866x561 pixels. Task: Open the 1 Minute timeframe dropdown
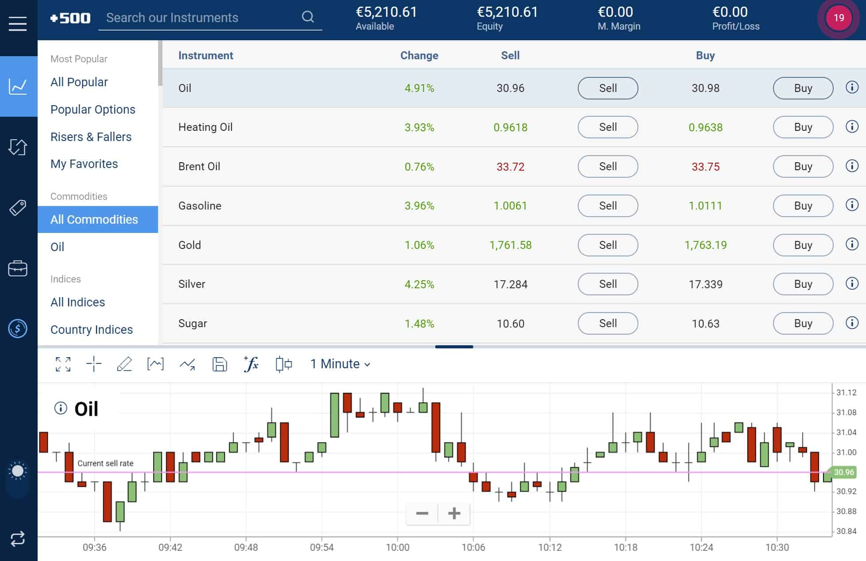(340, 364)
